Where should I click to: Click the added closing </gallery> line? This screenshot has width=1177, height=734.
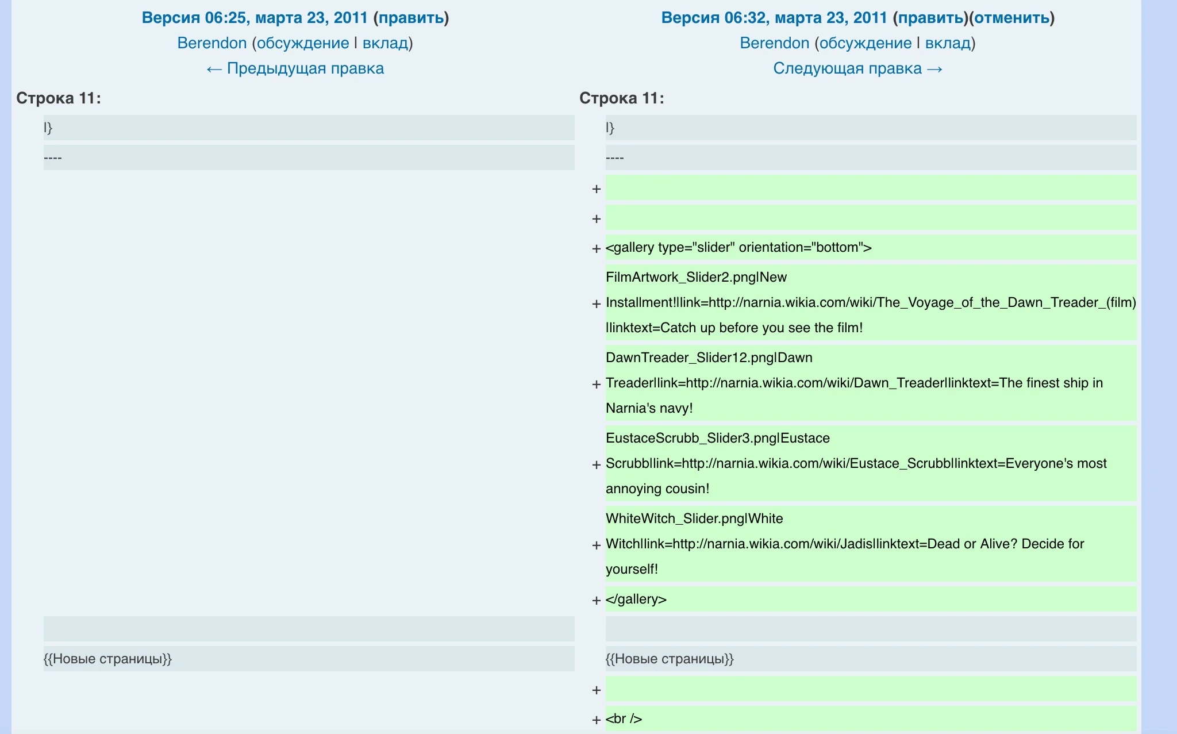[636, 600]
